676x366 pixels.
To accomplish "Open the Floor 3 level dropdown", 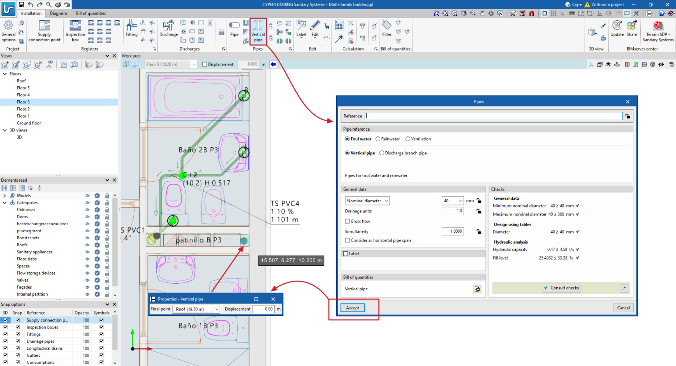I will (x=171, y=64).
